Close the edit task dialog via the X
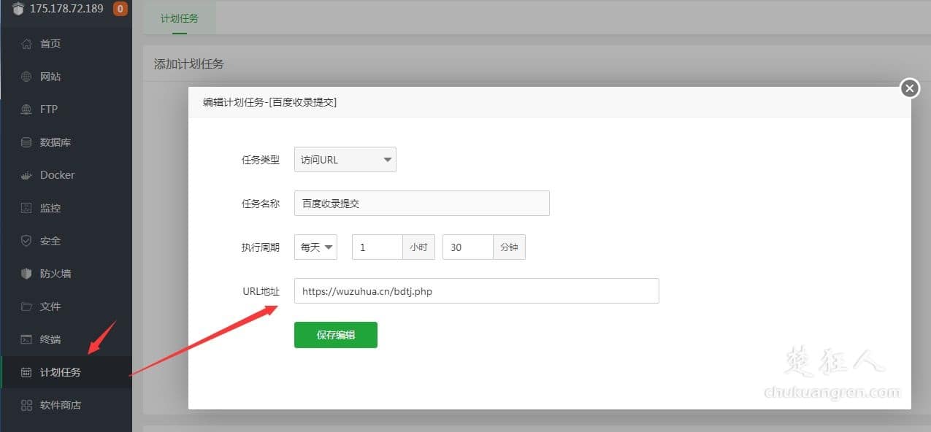The image size is (931, 432). (x=908, y=88)
